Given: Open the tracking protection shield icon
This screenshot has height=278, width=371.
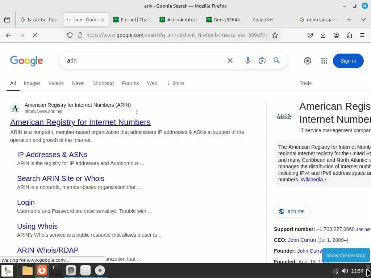Looking at the screenshot, I should (x=70, y=35).
